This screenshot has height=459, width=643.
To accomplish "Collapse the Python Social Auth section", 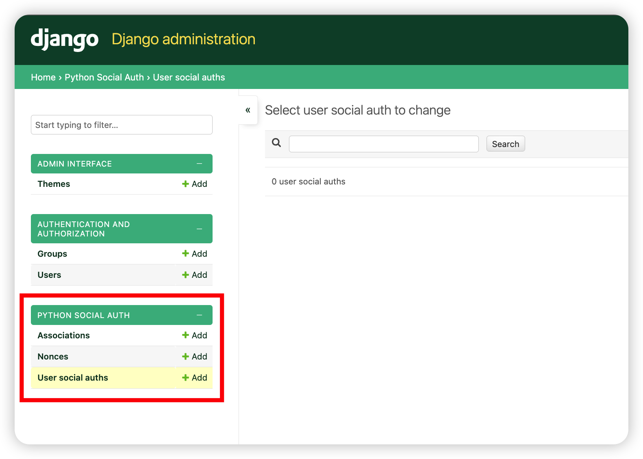I will [199, 315].
